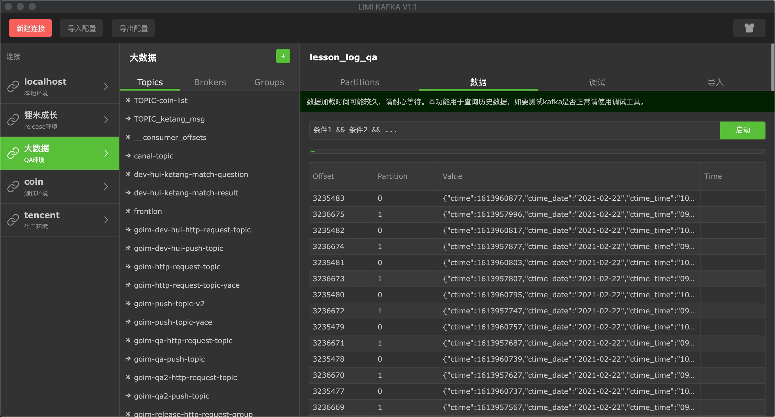Image resolution: width=775 pixels, height=417 pixels.
Task: Click the lesson_log_qa topic title
Action: coord(343,57)
